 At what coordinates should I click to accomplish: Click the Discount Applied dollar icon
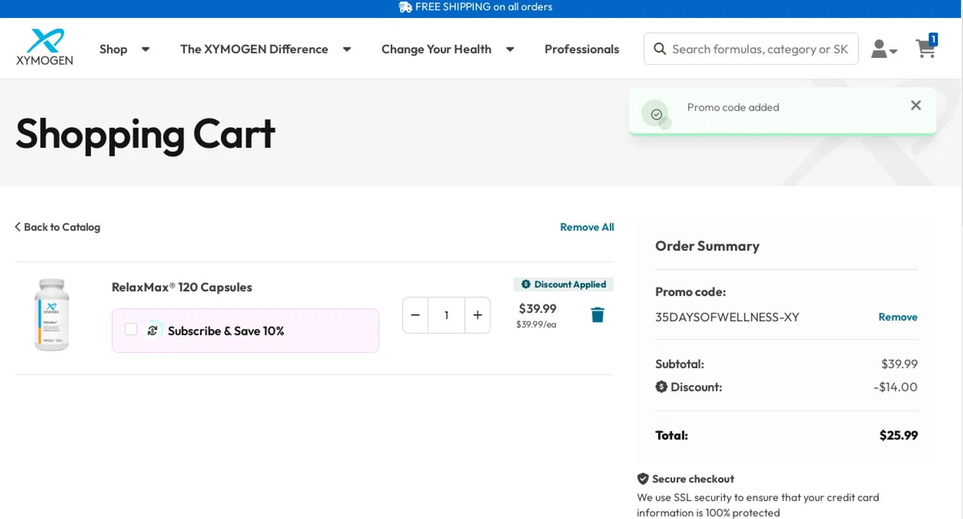pyautogui.click(x=526, y=284)
